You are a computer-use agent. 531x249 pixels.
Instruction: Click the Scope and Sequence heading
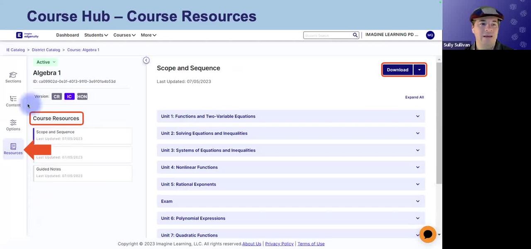pos(188,68)
